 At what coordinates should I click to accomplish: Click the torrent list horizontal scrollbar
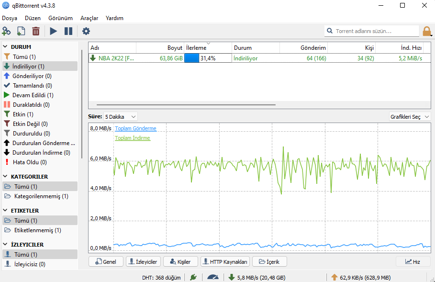pyautogui.click(x=186, y=105)
